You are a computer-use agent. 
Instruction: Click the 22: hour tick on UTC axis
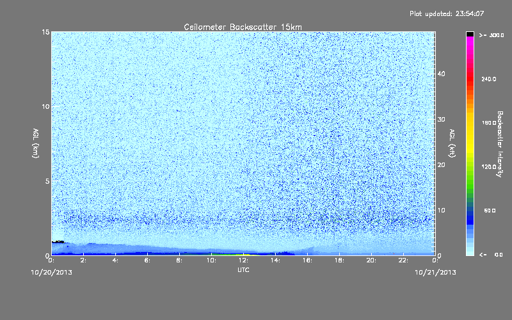tap(403, 260)
